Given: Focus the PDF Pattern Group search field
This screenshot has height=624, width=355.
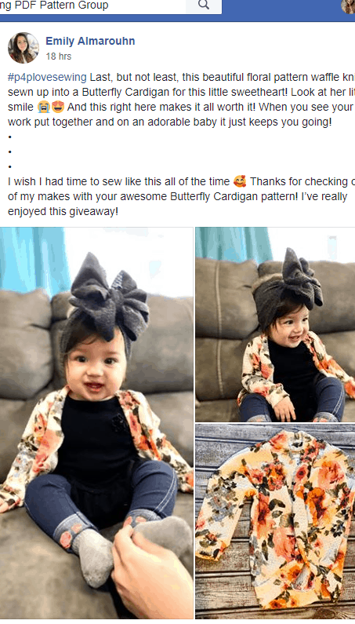Looking at the screenshot, I should [x=92, y=6].
